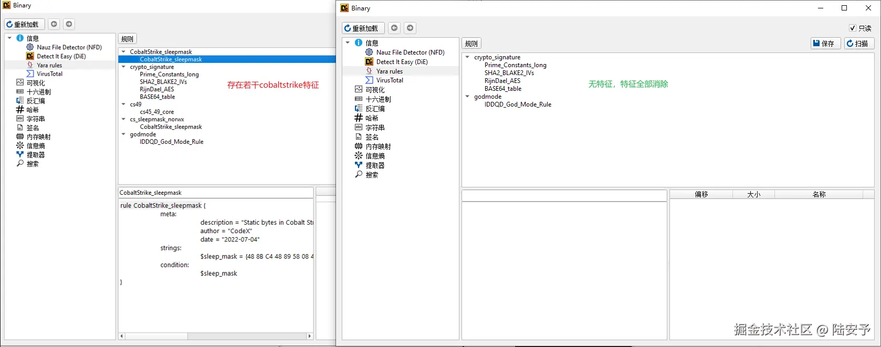
Task: Click the 重新加载 reload button in right Binary window
Action: [x=363, y=28]
